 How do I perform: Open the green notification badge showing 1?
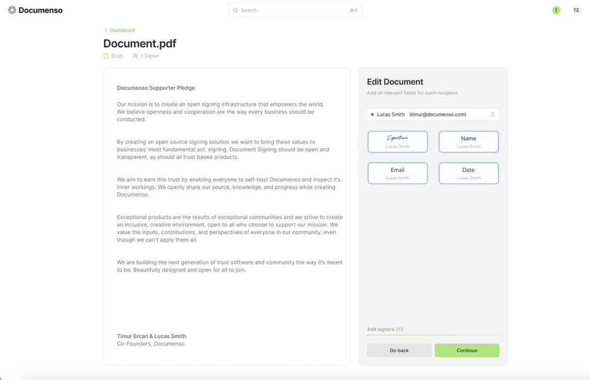coord(556,10)
